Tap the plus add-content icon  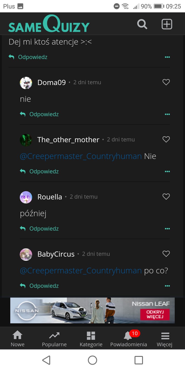(x=167, y=24)
